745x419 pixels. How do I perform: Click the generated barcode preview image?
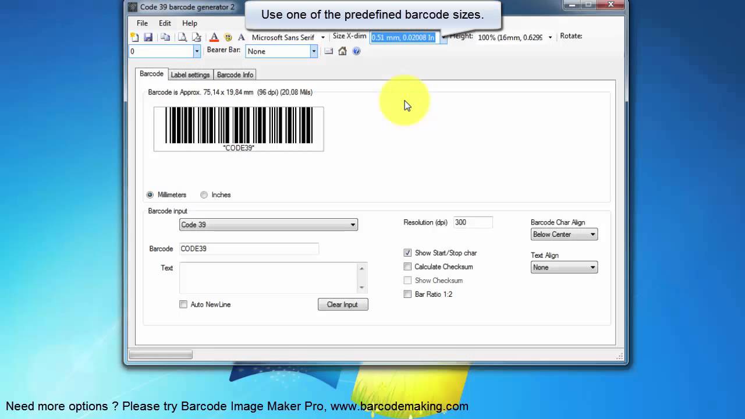[x=239, y=129]
